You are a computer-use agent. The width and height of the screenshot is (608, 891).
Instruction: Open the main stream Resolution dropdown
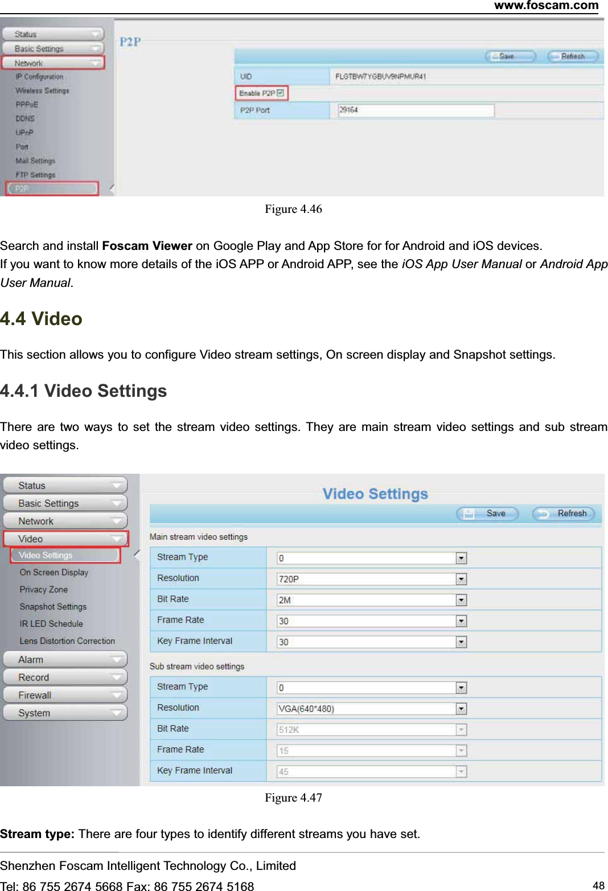click(460, 578)
